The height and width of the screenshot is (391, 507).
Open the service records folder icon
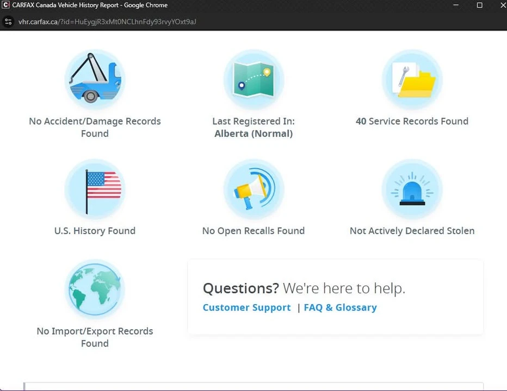pos(412,80)
